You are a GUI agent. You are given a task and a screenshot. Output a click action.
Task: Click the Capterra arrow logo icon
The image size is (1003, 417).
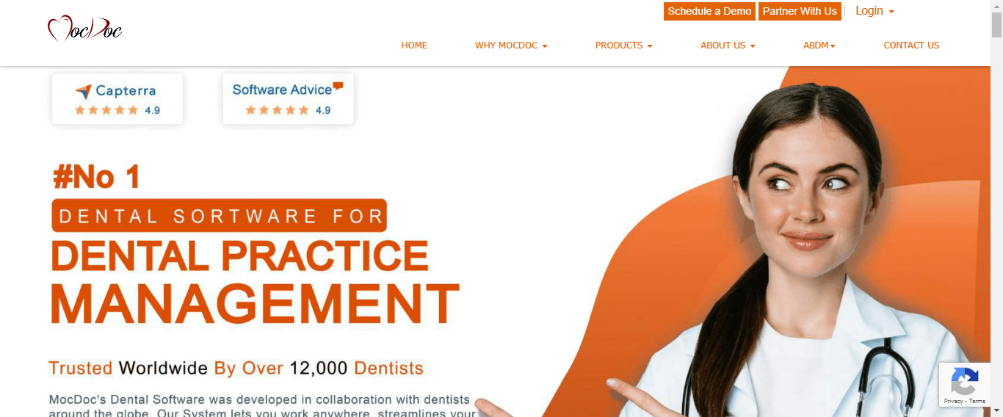coord(83,91)
